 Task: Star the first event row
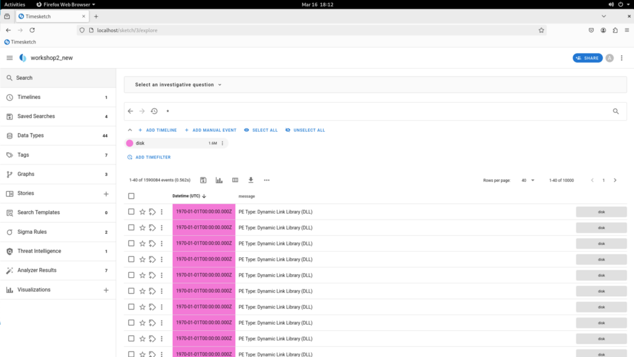point(142,212)
